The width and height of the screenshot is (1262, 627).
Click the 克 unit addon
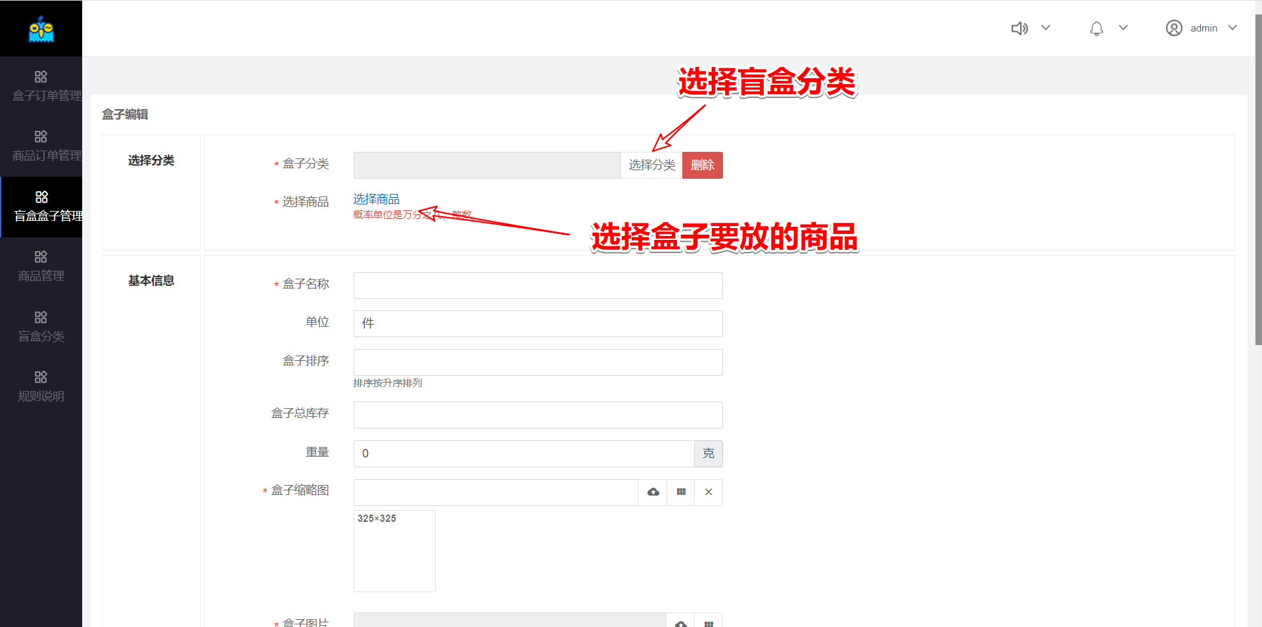[709, 453]
